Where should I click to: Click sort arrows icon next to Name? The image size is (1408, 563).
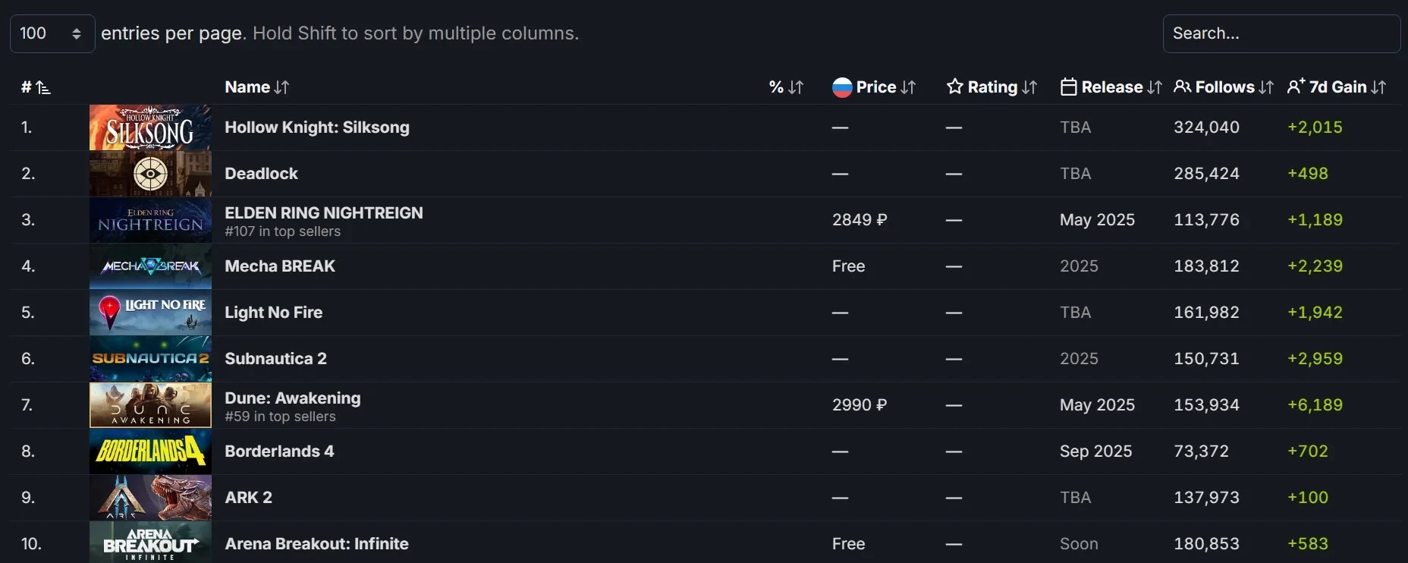click(x=281, y=87)
